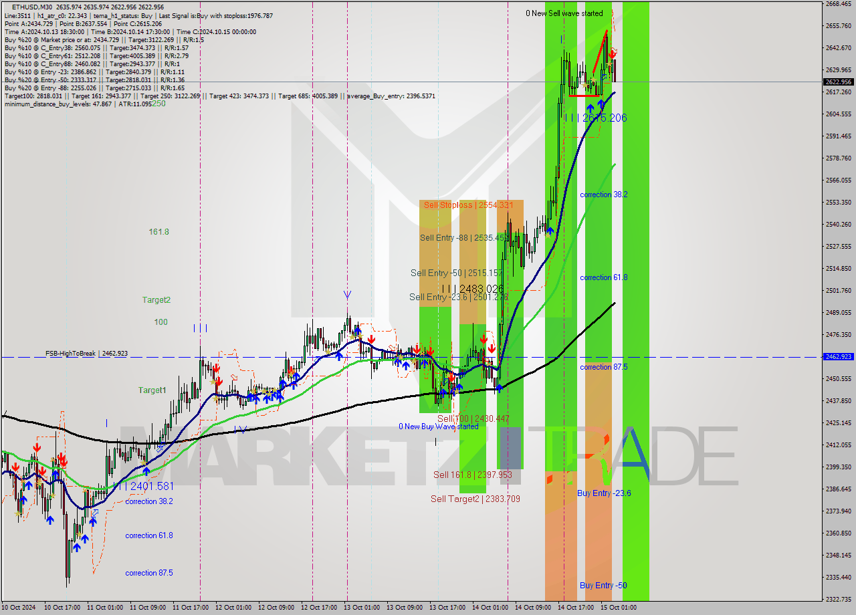Select the 2553.350 price axis value
856x615 pixels.
(838, 202)
